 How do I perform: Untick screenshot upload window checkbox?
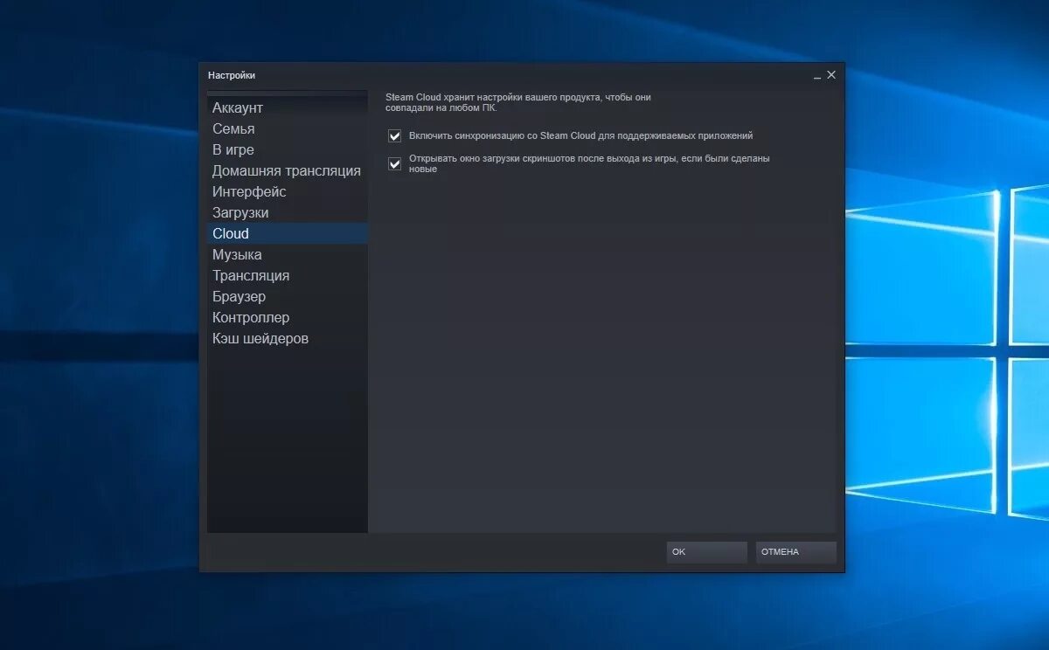click(x=394, y=163)
